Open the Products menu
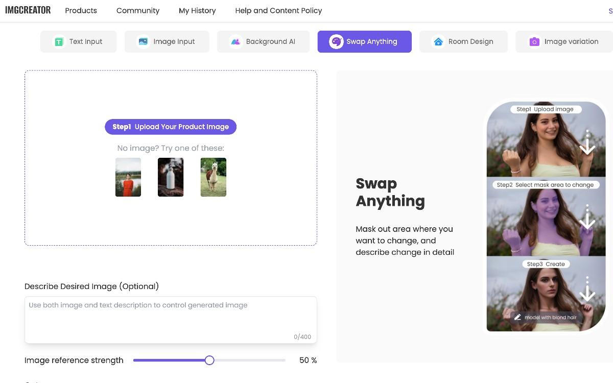The height and width of the screenshot is (383, 613). pos(81,10)
